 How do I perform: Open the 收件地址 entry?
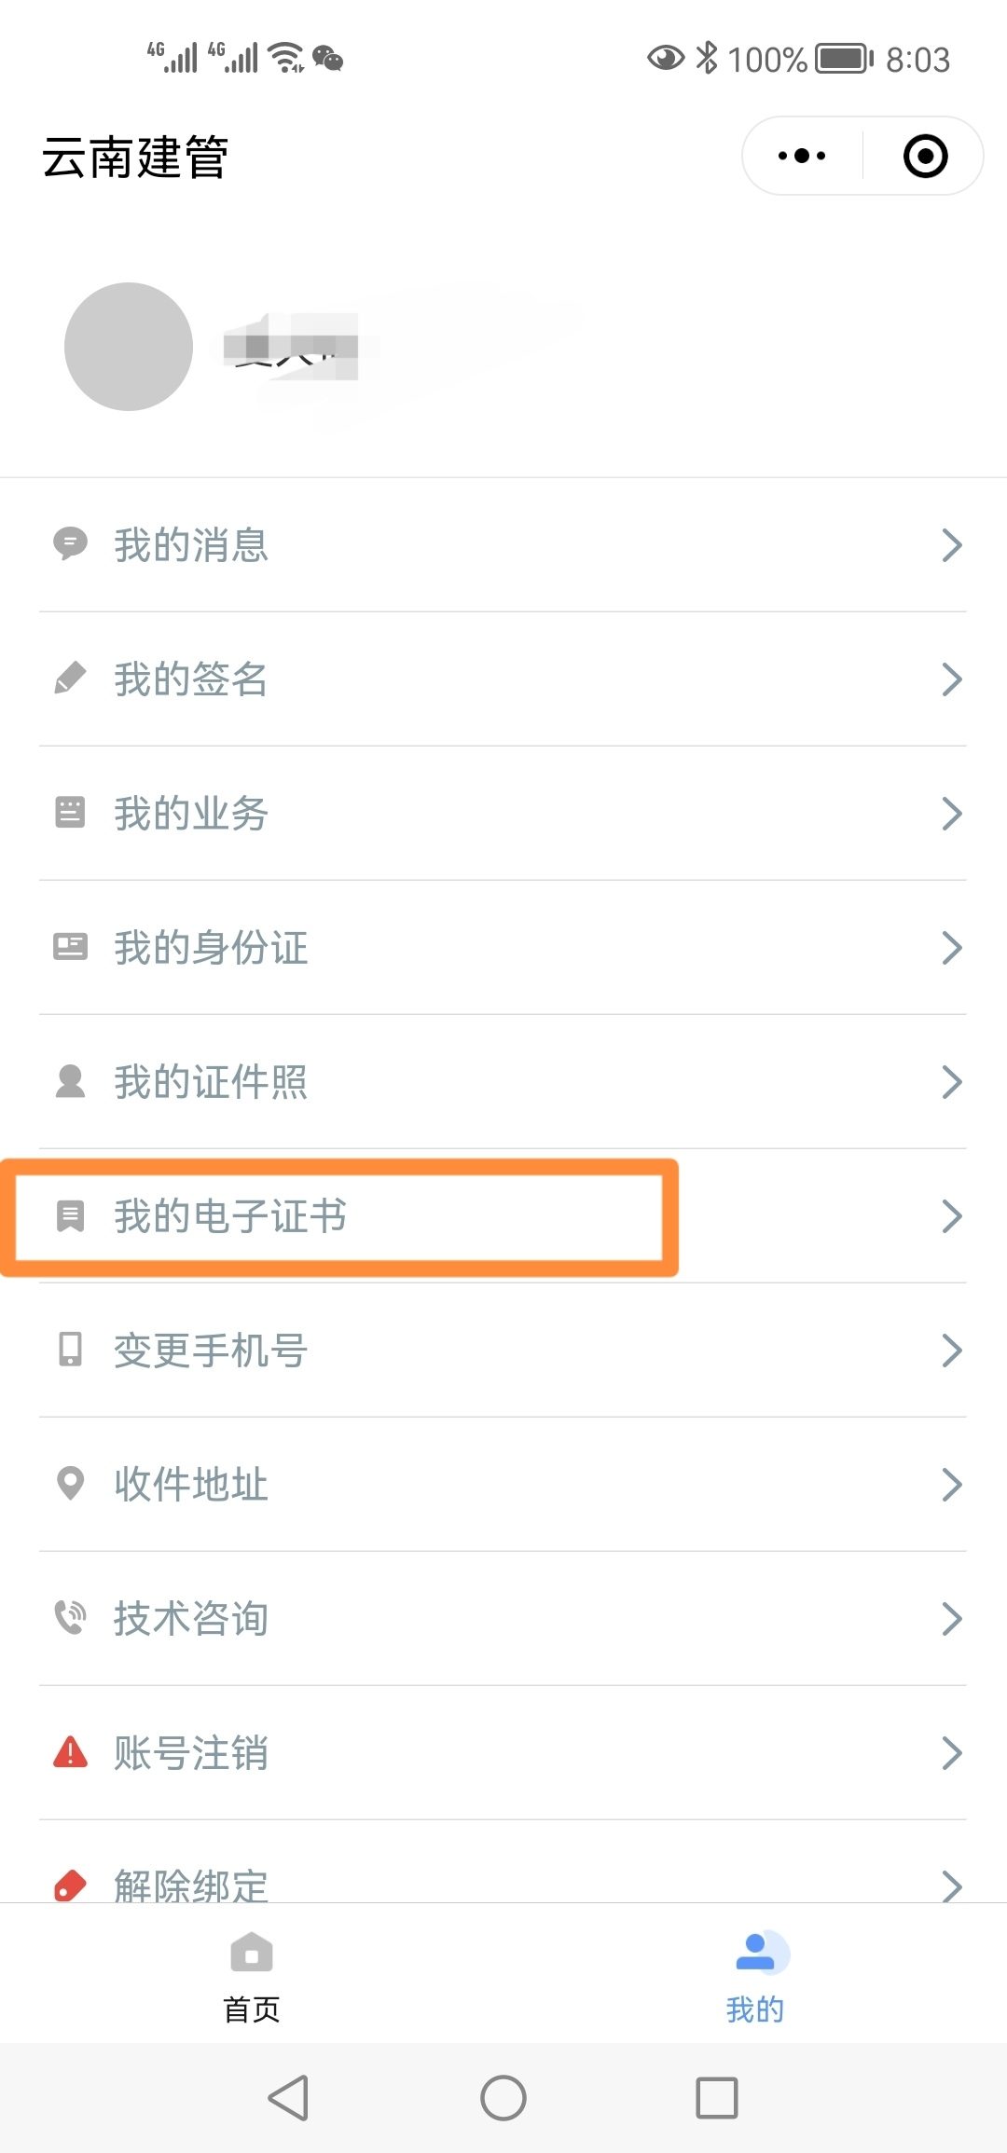[191, 1485]
